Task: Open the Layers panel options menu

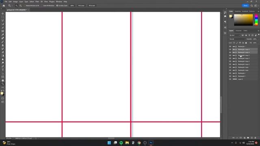Action: pyautogui.click(x=258, y=31)
